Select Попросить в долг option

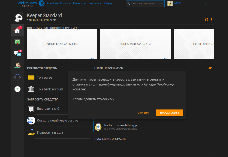coord(50,132)
